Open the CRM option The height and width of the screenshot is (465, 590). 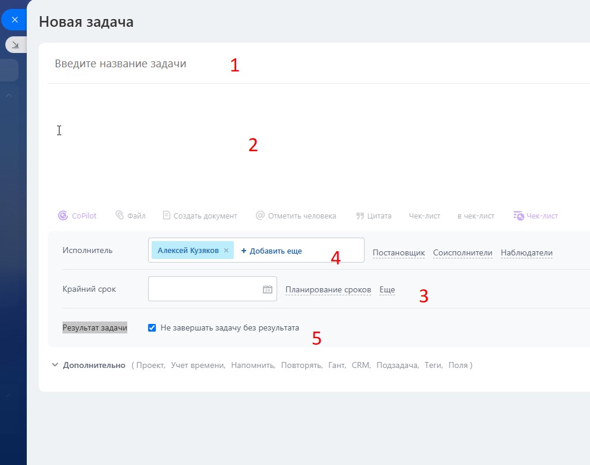(x=361, y=365)
